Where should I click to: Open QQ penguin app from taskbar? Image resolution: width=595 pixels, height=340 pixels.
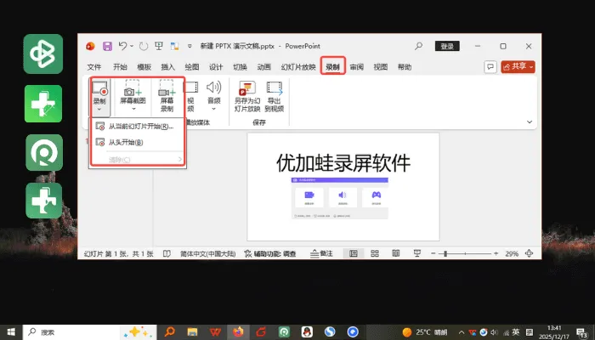tap(307, 332)
